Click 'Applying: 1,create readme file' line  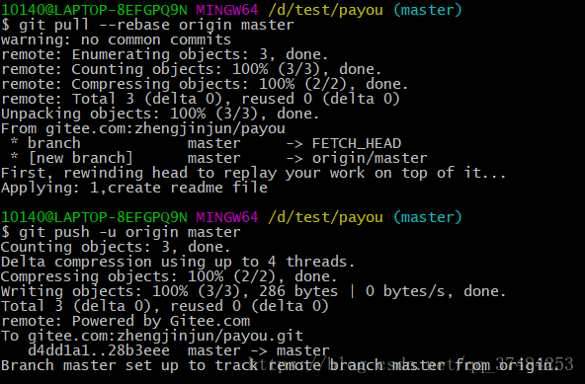tap(134, 188)
